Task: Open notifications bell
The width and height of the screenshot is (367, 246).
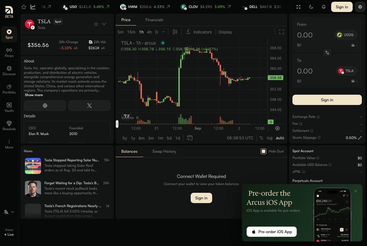Action: (x=324, y=7)
